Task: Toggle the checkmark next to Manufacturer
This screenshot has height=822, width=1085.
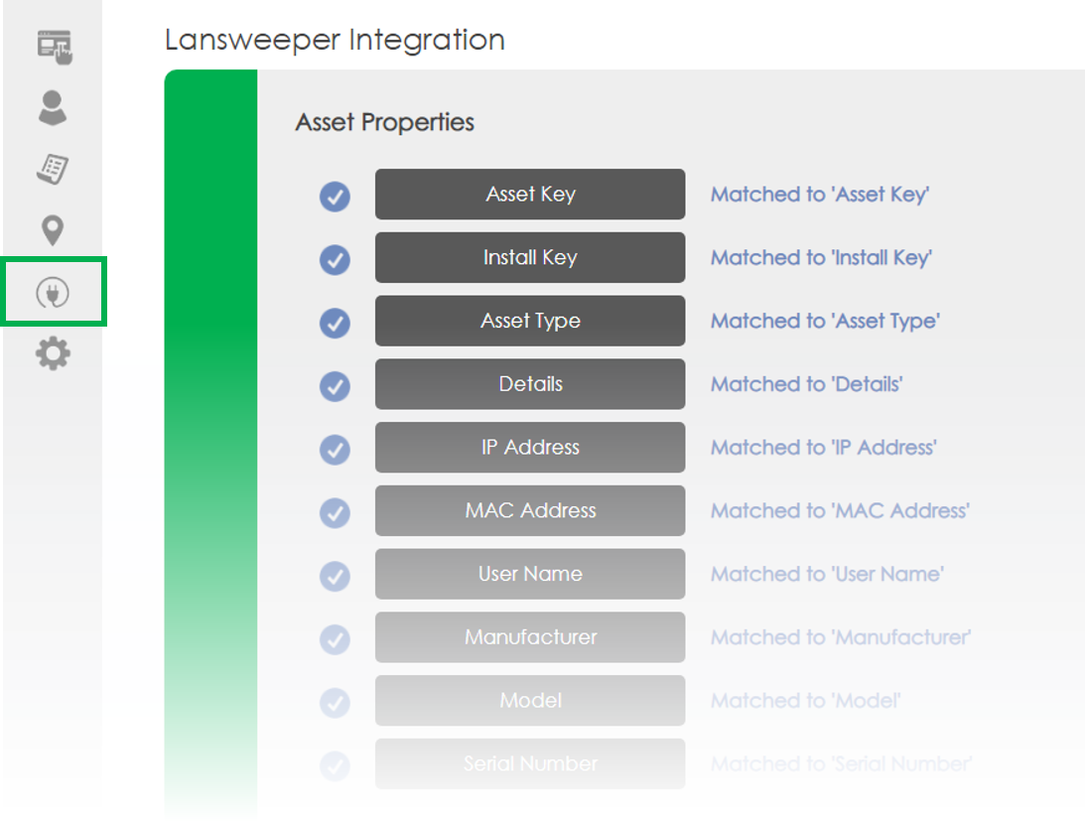Action: [x=335, y=639]
